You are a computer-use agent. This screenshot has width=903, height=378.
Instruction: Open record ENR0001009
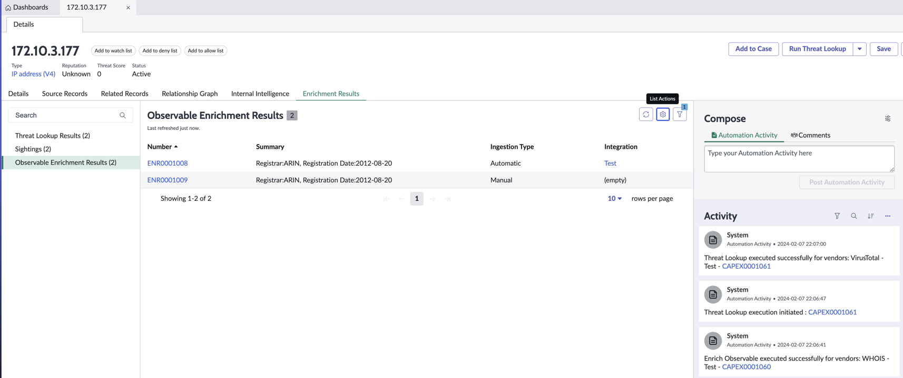(x=168, y=180)
